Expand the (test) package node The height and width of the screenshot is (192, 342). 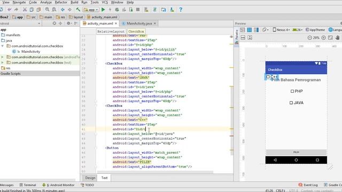2,62
